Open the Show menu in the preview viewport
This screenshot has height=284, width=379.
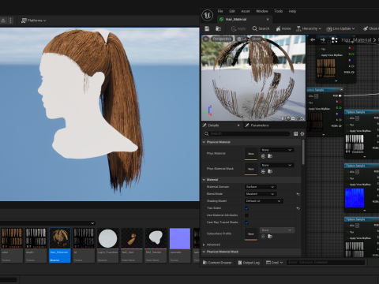(256, 39)
